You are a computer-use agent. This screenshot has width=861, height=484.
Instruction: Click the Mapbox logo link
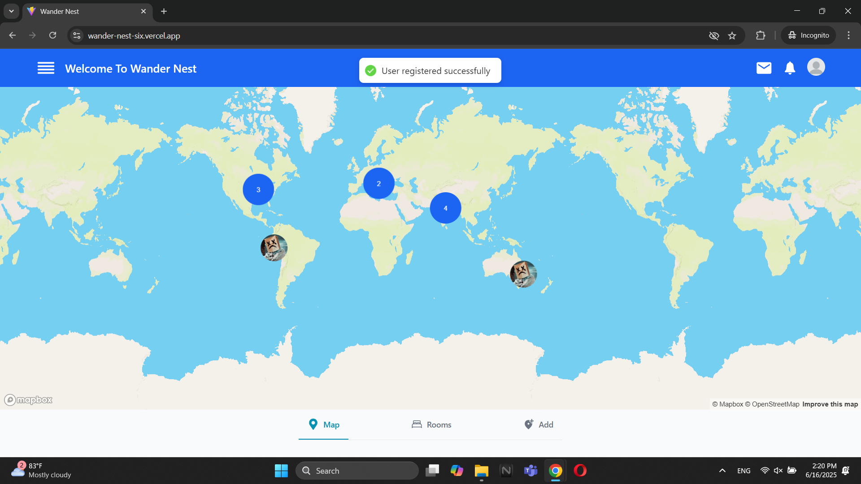click(x=28, y=400)
